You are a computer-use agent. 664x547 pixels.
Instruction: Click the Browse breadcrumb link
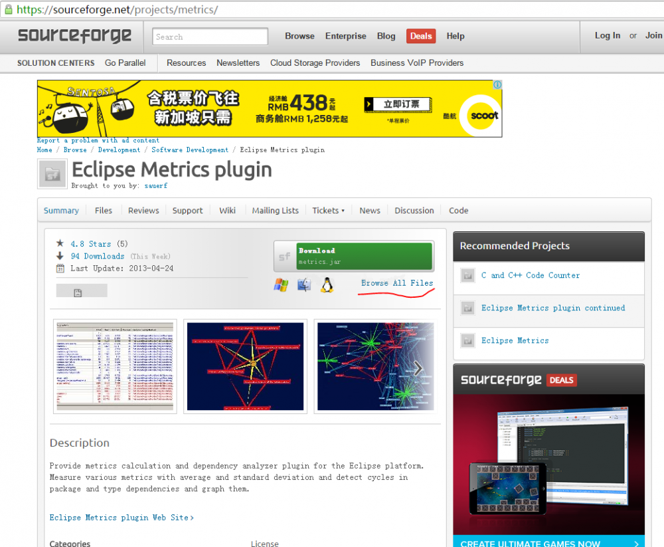pyautogui.click(x=75, y=150)
